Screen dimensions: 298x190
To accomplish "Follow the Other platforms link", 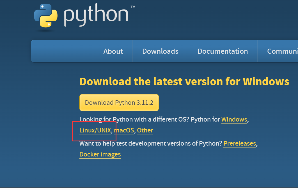I will pos(145,130).
